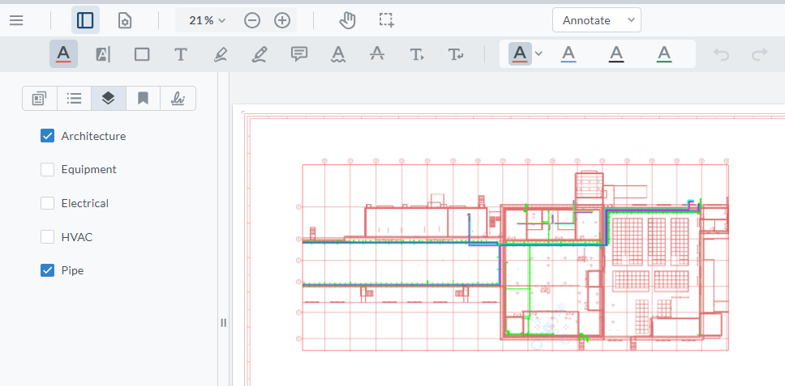Click the zoom out minus button
The height and width of the screenshot is (386, 785).
(x=252, y=20)
